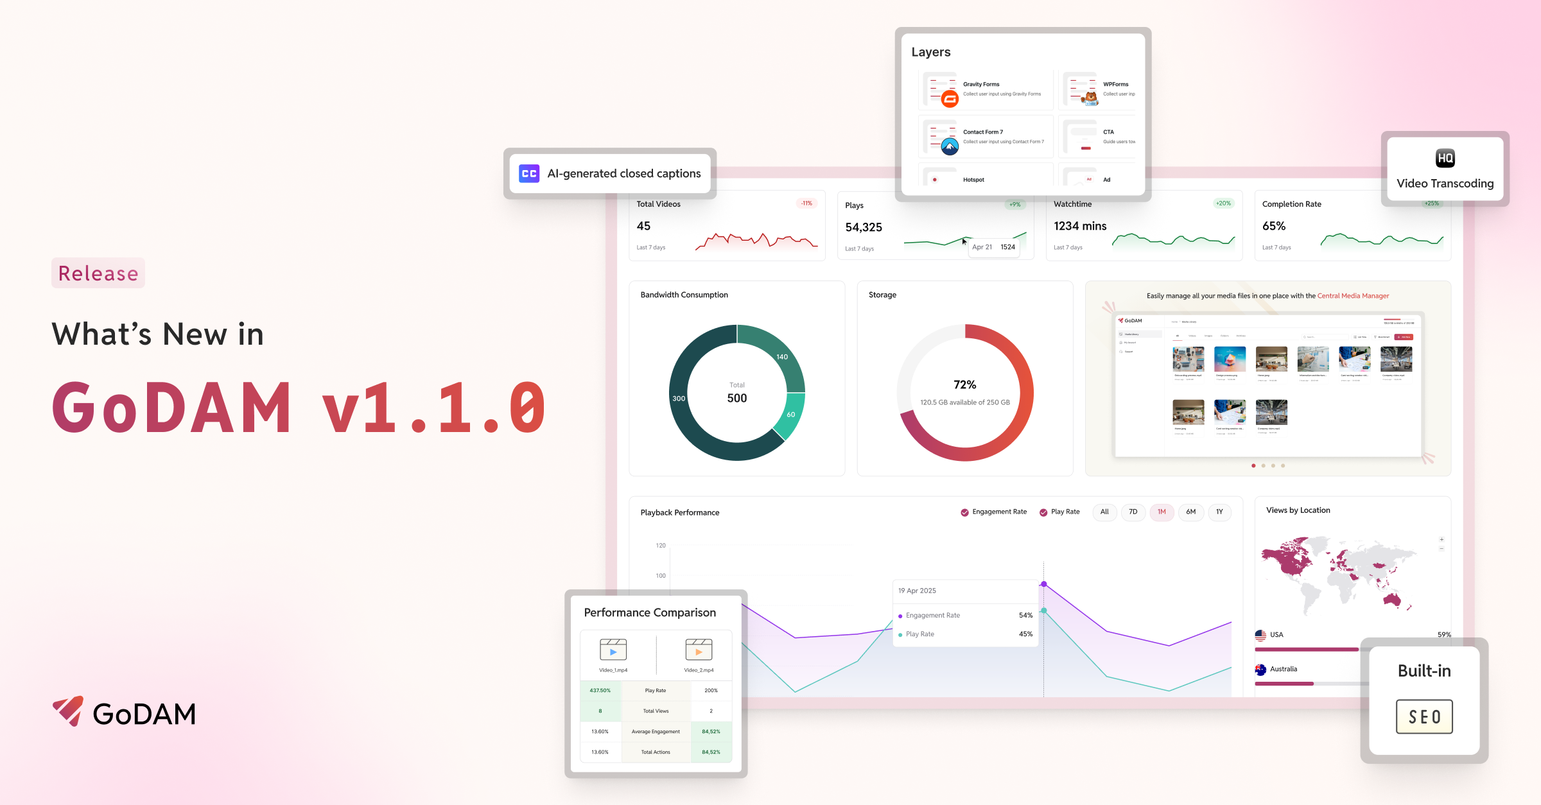
Task: Click the List View button in preview
Action: (x=1360, y=337)
